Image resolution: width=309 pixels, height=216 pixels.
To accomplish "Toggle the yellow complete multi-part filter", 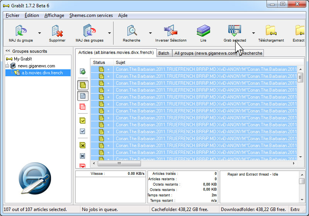I will point(83,85).
